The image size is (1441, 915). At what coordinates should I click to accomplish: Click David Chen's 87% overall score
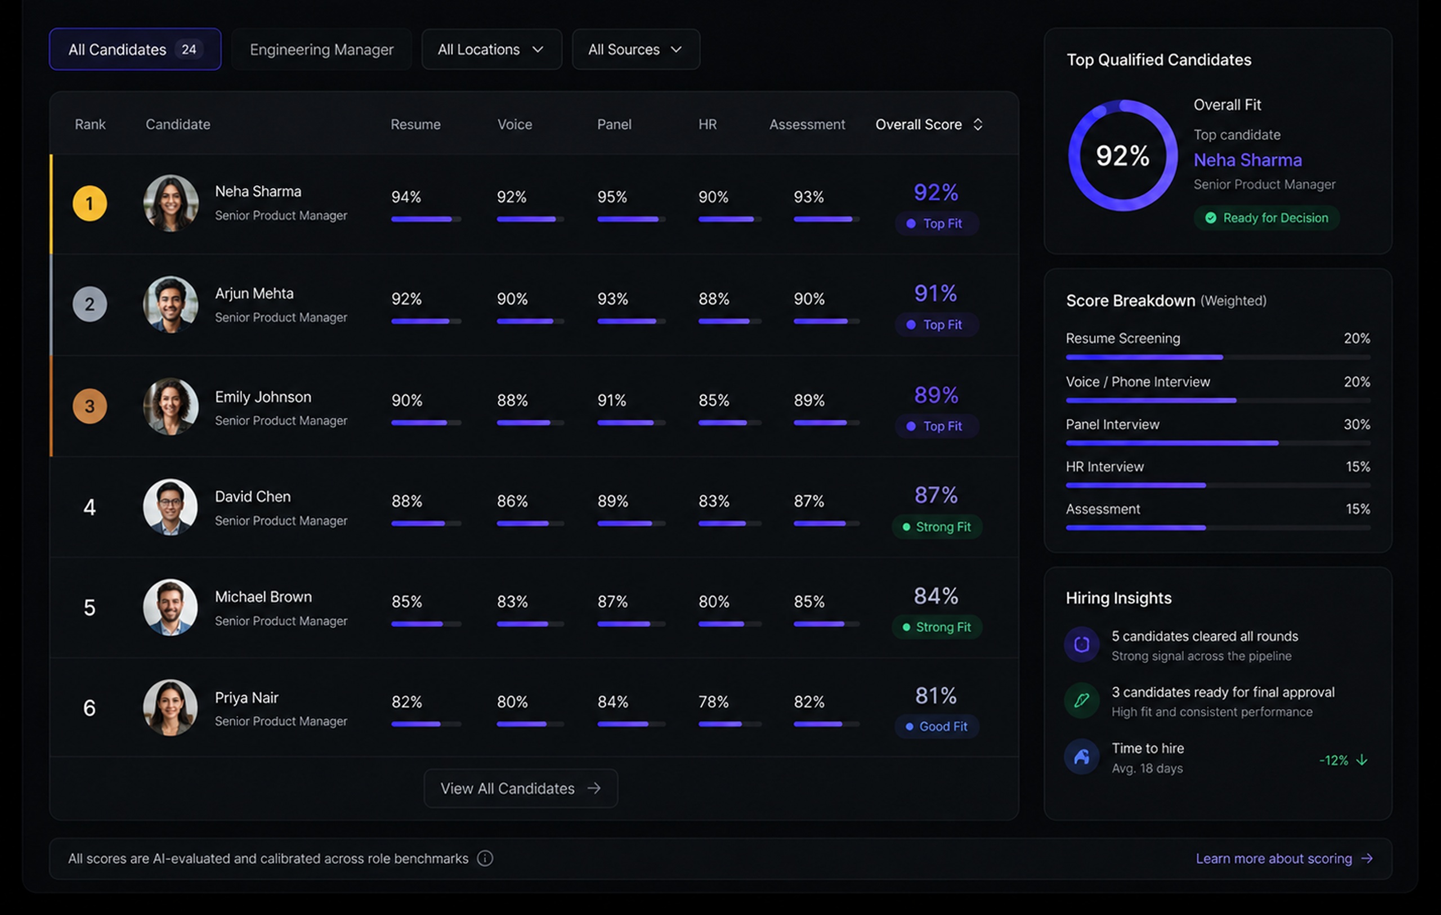(x=936, y=495)
